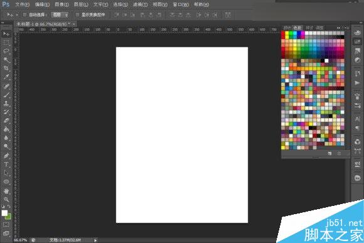Select the Lasso tool
This screenshot has width=364, height=243.
[6, 51]
